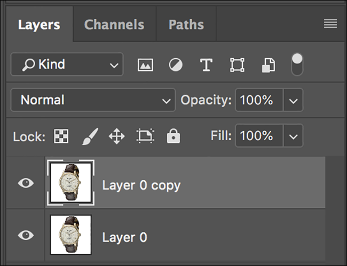Filter for shape layers icon
Viewport: 347px width, 266px height.
click(237, 65)
